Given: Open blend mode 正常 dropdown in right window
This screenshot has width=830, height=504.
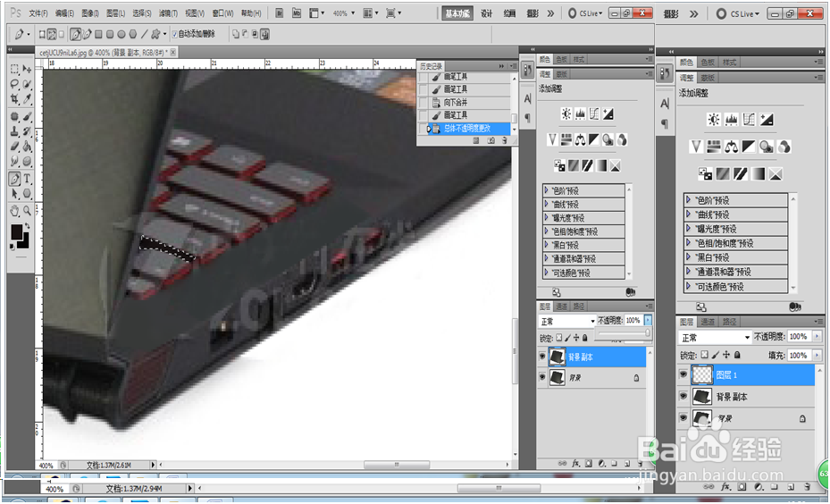Looking at the screenshot, I should 715,337.
